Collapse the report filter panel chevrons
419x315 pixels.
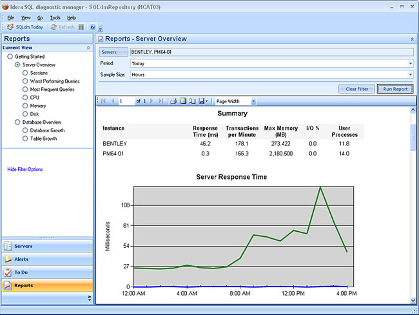413,39
